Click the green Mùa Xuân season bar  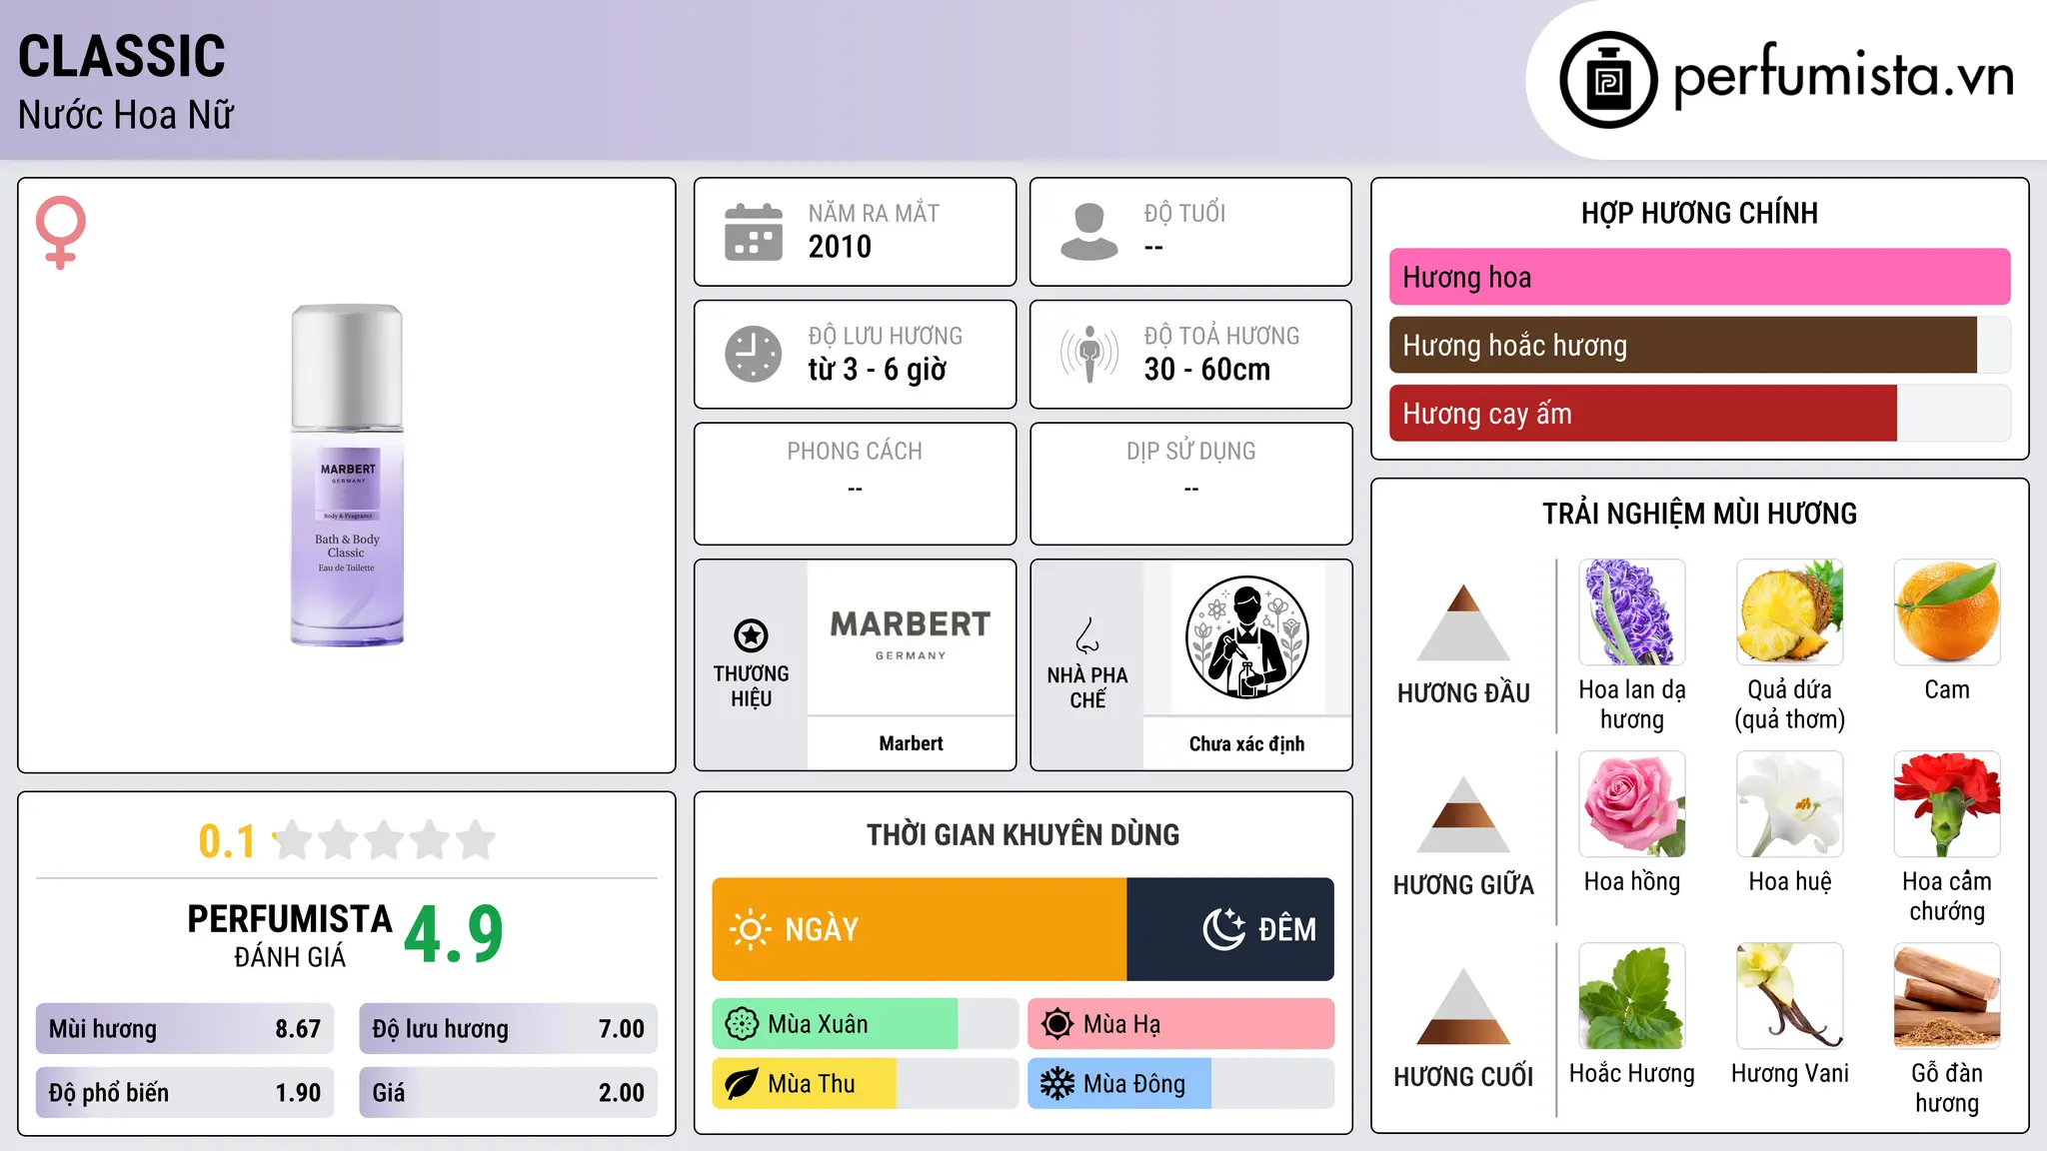coord(835,1024)
